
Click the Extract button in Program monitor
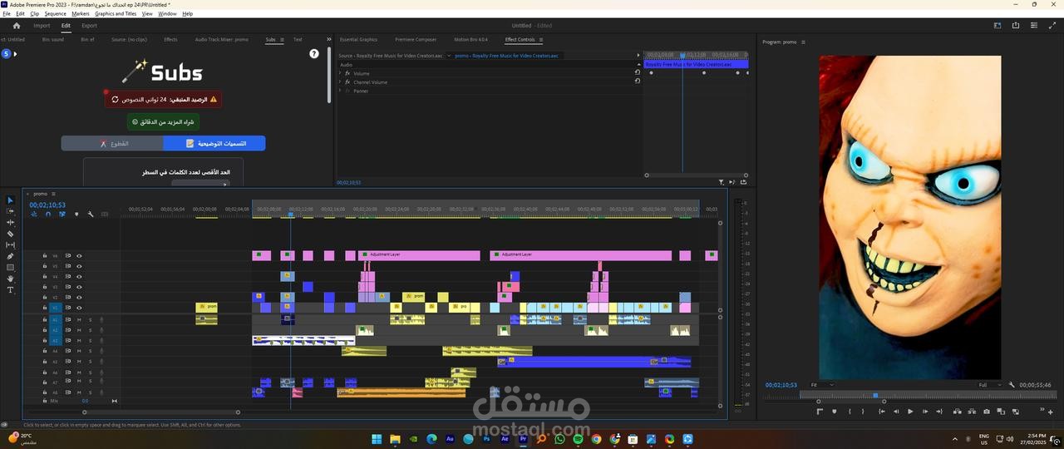point(972,412)
